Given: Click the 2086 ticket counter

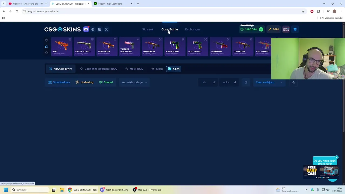Looking at the screenshot, I should click(x=274, y=29).
